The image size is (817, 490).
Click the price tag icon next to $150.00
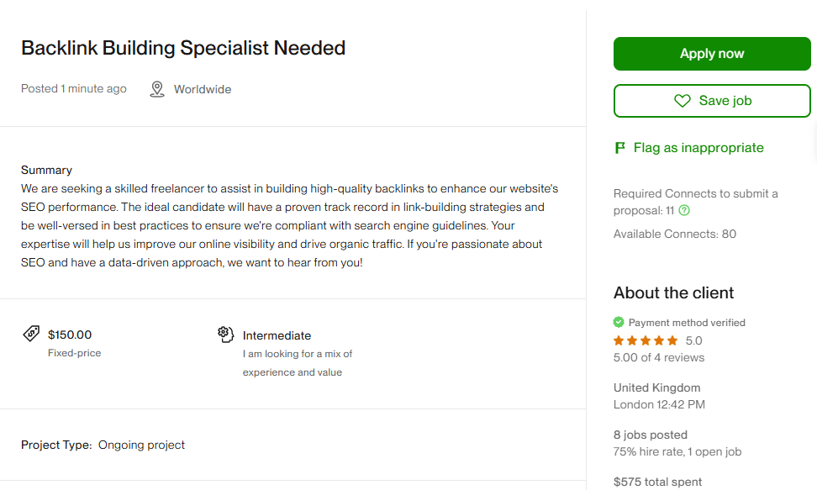click(x=31, y=334)
